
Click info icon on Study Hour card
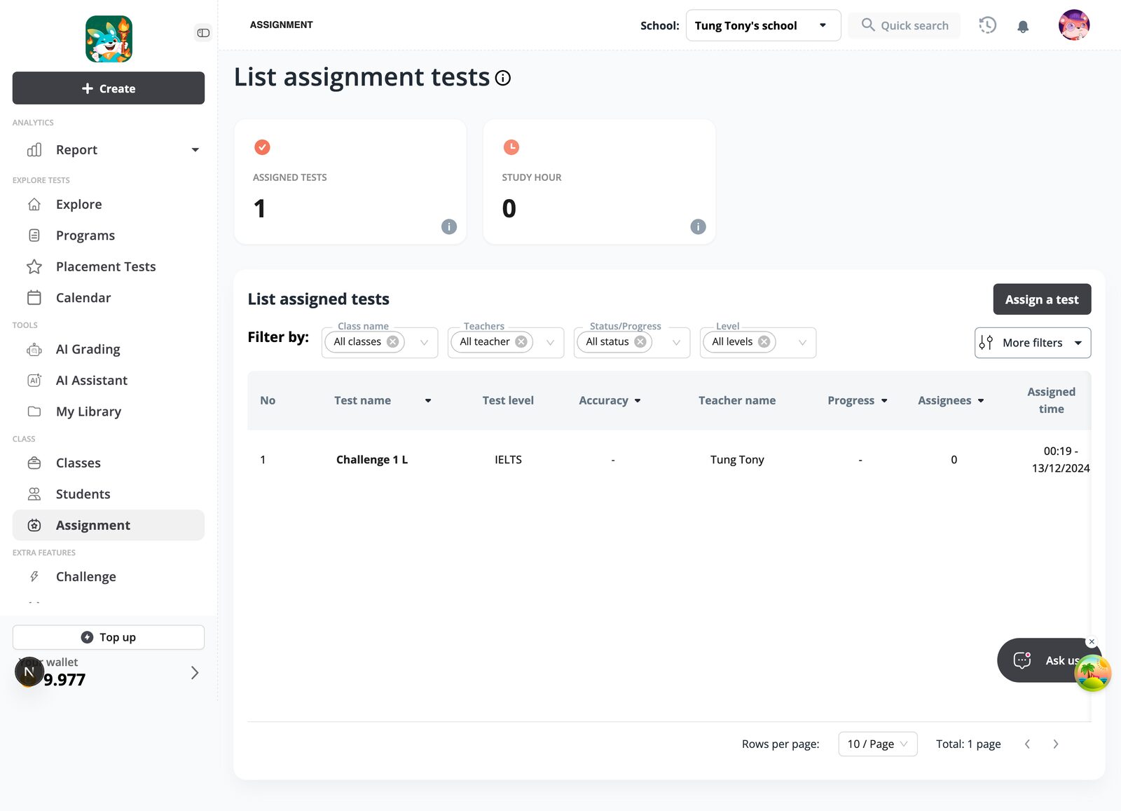coord(698,226)
